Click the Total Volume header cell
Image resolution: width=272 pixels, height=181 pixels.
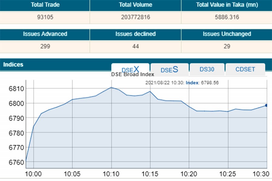click(x=135, y=5)
